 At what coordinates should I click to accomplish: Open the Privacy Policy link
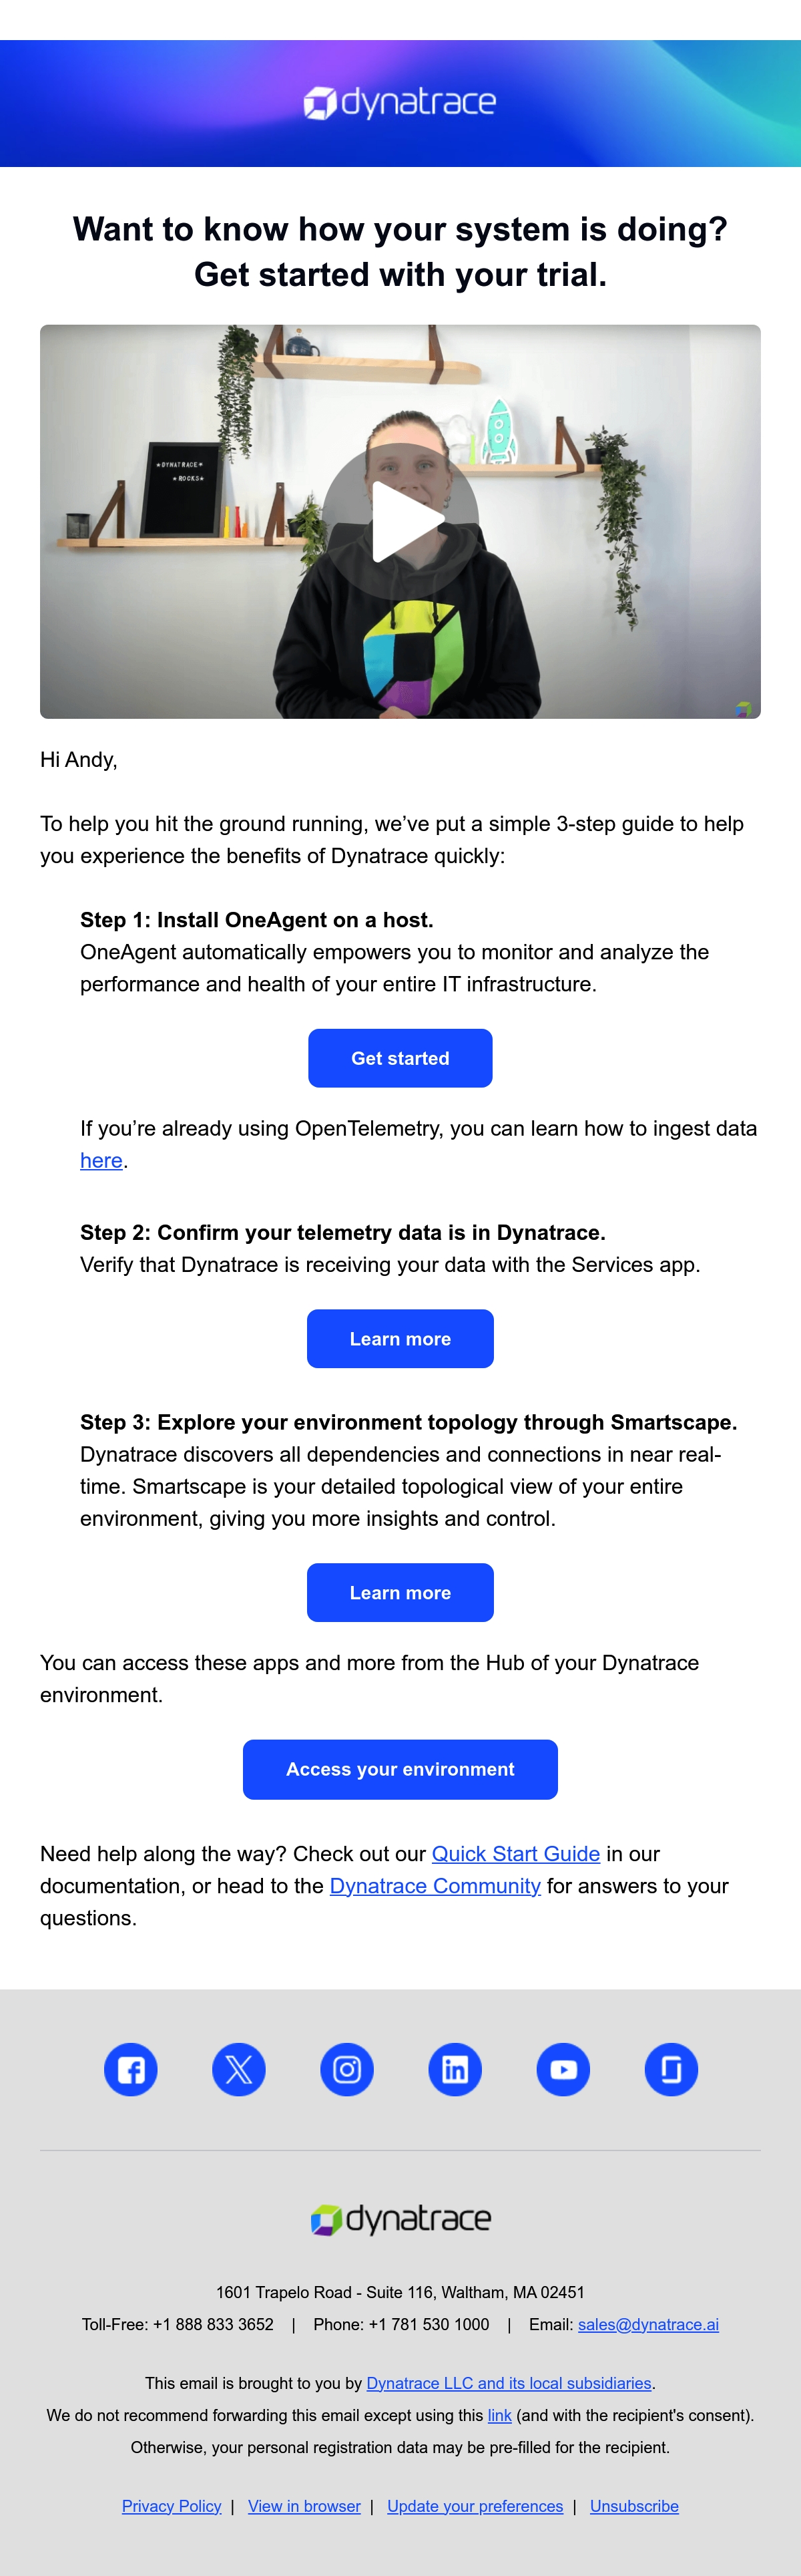click(x=172, y=2506)
